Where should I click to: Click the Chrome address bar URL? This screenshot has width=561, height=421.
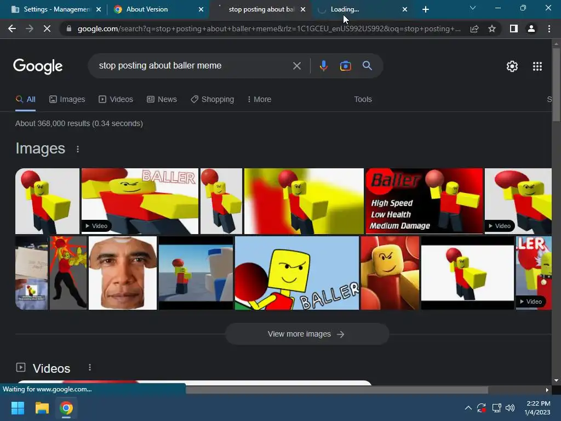coord(269,29)
